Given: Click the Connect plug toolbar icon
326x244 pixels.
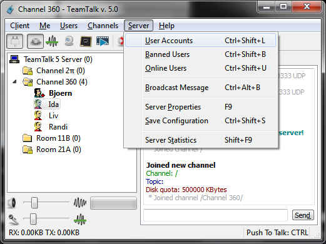Looking at the screenshot, I should 14,41.
